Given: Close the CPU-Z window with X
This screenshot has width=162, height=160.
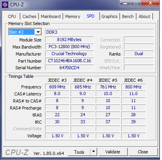Looking at the screenshot, I should 150,3.
